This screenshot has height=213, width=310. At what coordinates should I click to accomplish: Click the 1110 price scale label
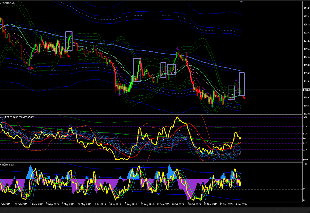click(x=307, y=81)
